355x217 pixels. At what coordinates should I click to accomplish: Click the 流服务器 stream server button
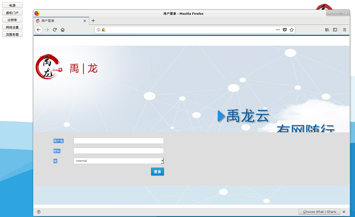click(12, 34)
